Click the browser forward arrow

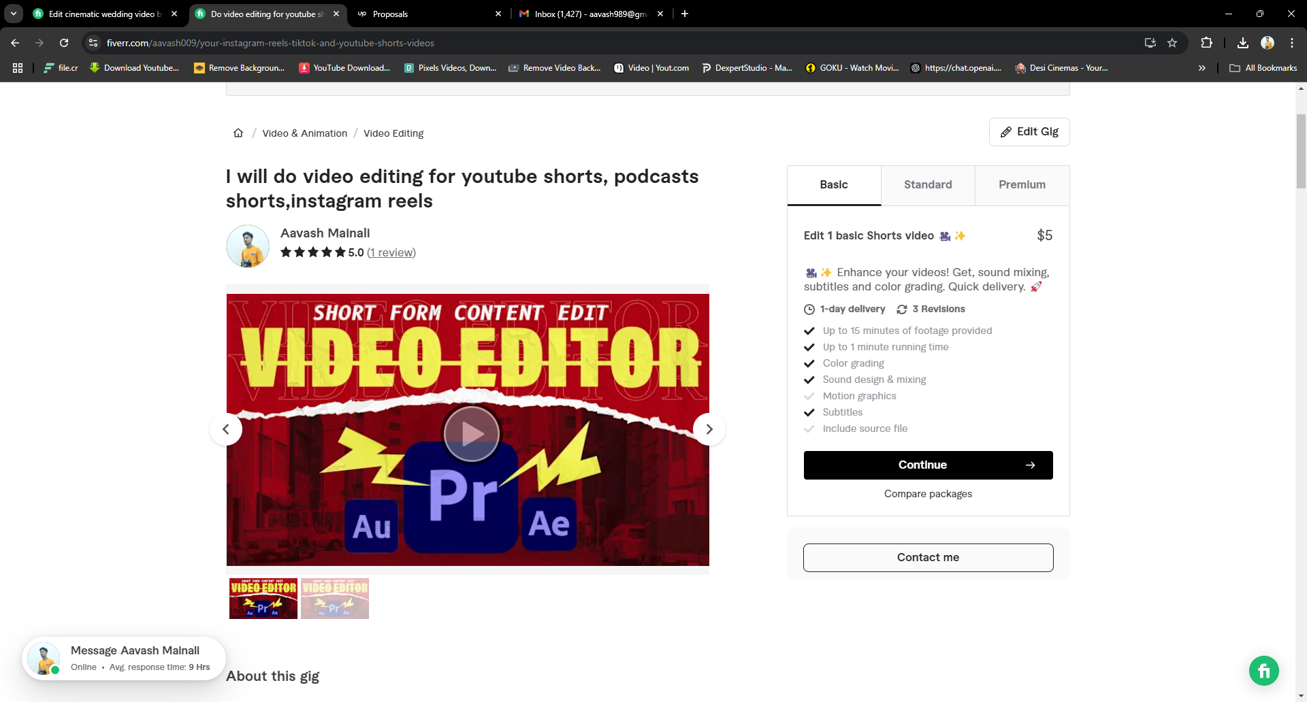39,43
